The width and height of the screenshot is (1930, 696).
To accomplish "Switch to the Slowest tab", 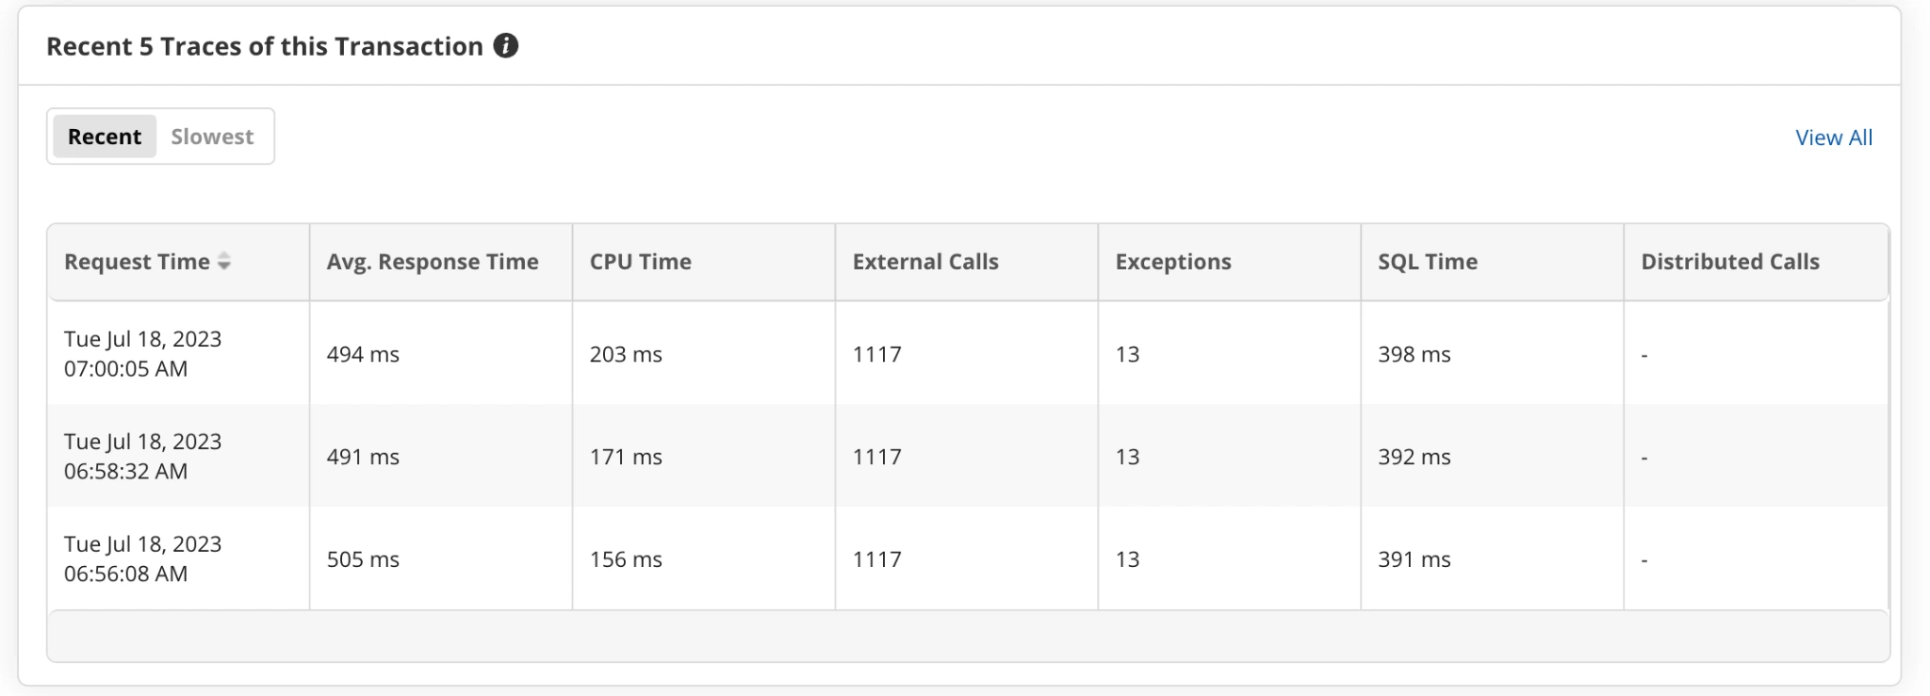I will (212, 138).
